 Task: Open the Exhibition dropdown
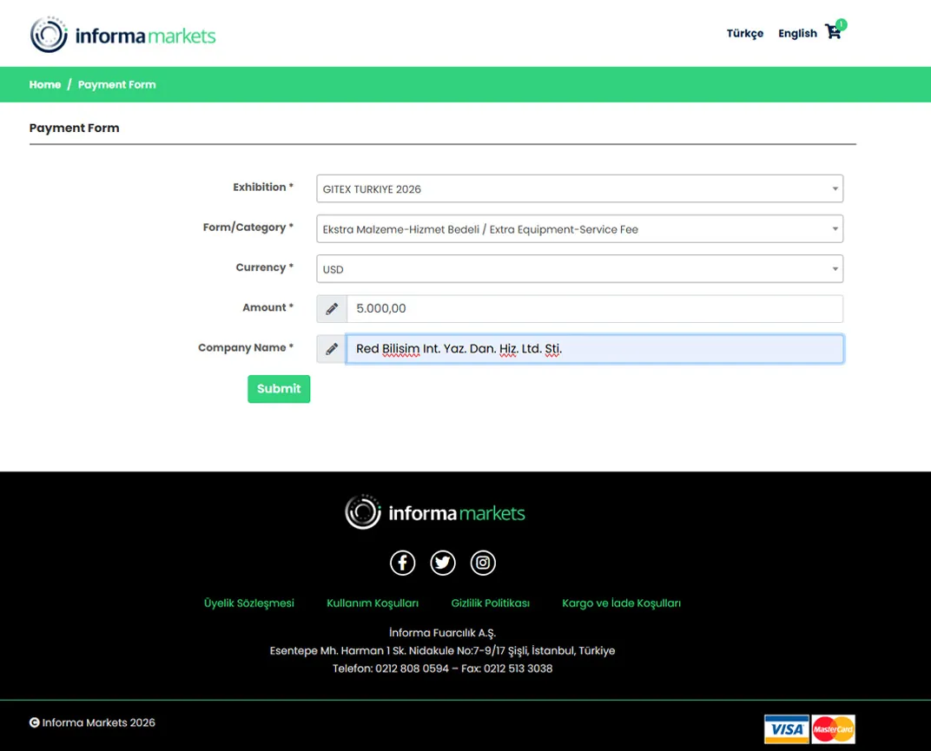[579, 188]
